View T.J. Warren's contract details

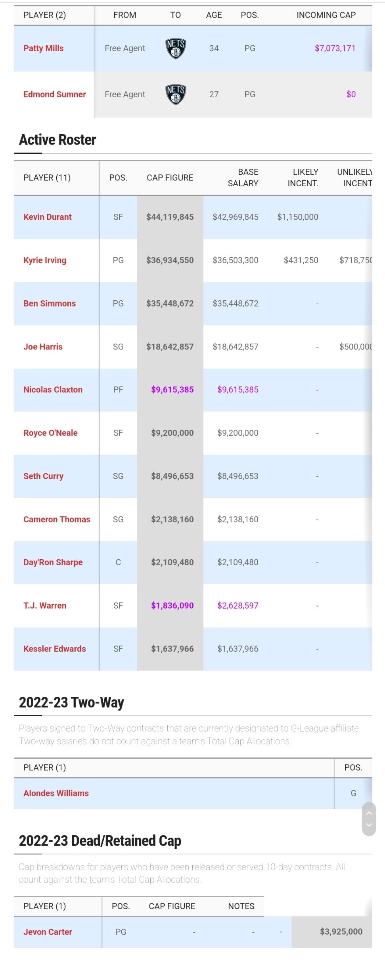(x=45, y=606)
